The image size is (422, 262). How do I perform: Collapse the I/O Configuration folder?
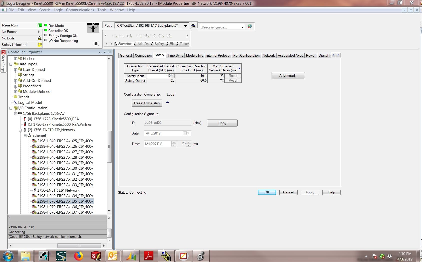click(11, 108)
